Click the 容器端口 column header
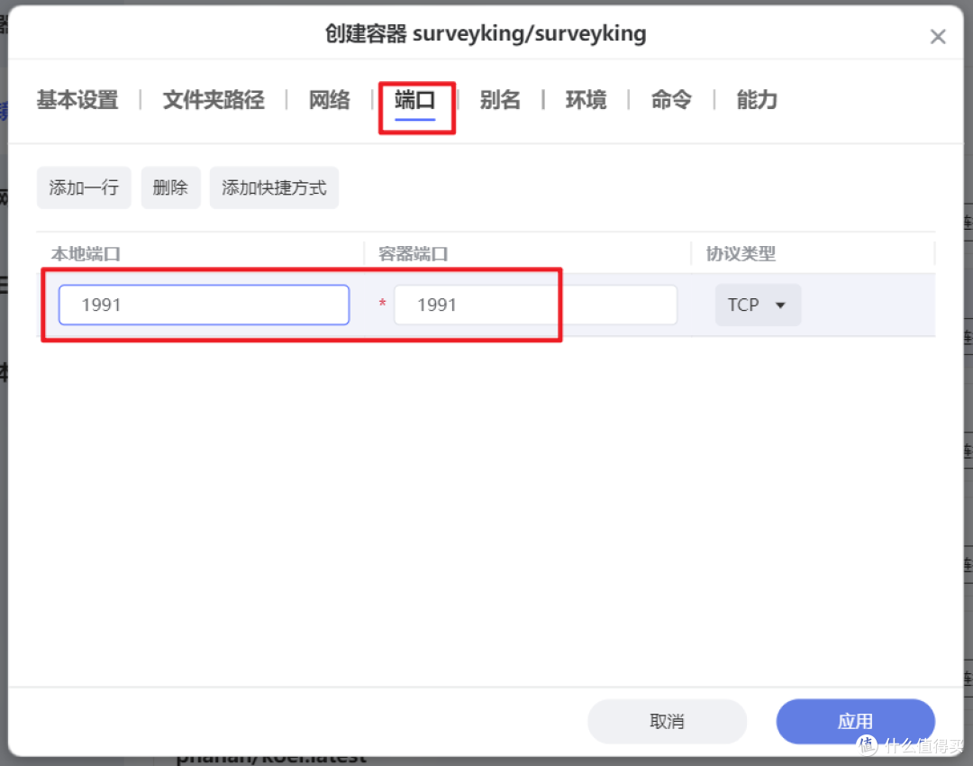973x766 pixels. point(411,253)
